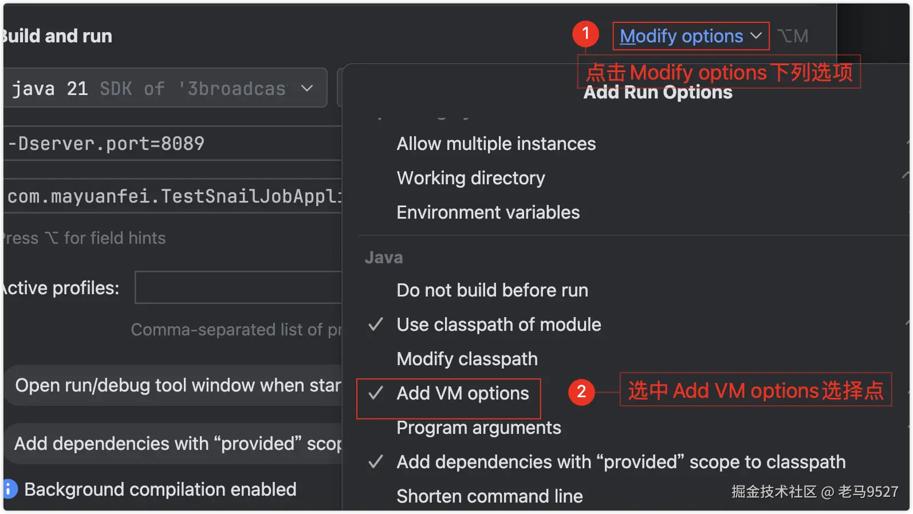
Task: Click the chevron arrow on Modify options
Action: [756, 36]
